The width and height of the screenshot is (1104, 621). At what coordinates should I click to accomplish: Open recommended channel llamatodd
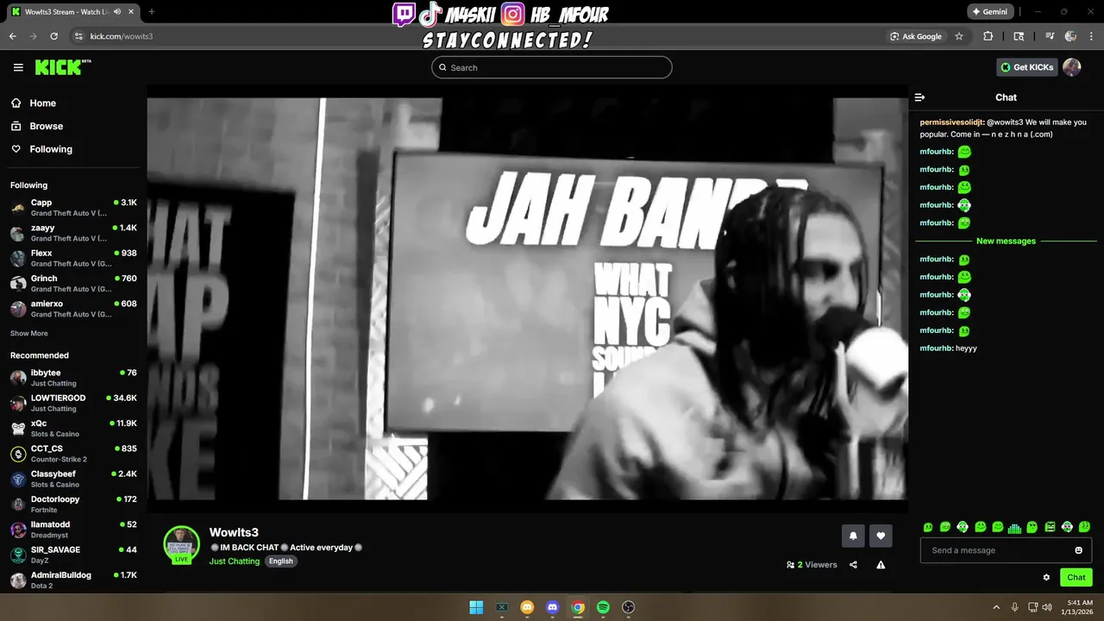[73, 530]
